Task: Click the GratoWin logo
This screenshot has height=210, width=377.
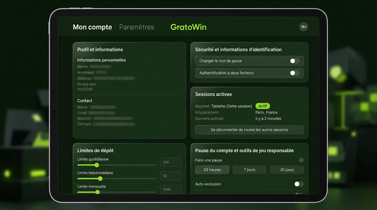Action: pos(188,27)
